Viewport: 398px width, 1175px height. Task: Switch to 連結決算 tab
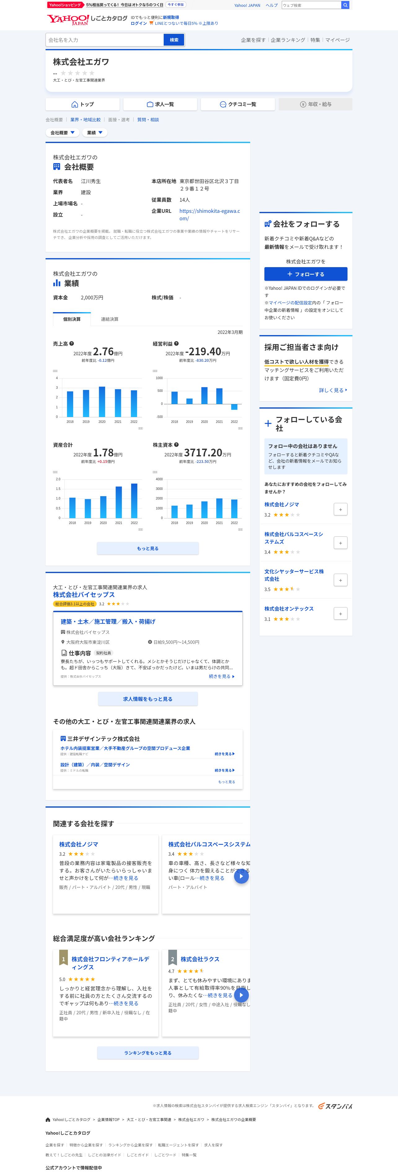tap(109, 319)
